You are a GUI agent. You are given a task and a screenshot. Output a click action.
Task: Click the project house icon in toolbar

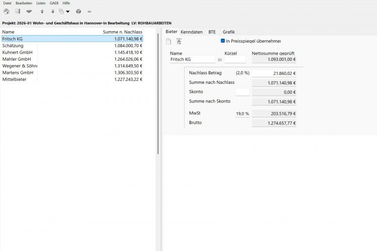point(7,11)
